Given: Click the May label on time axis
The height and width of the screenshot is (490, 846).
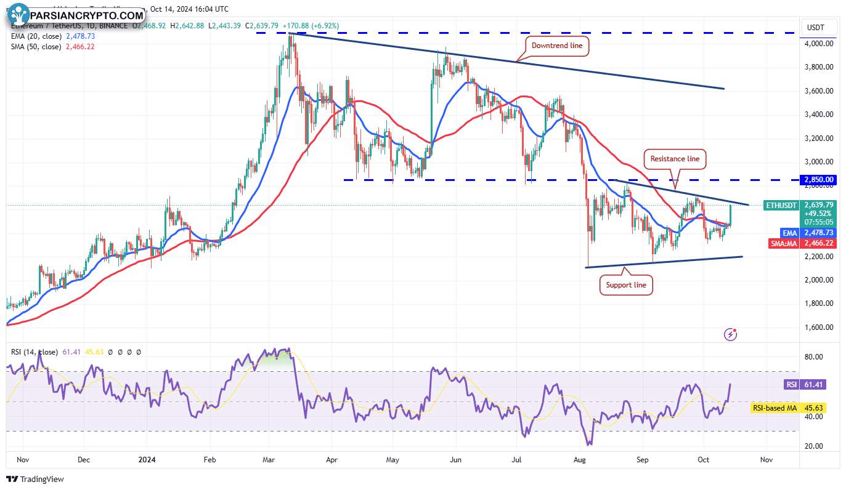Looking at the screenshot, I should (393, 460).
